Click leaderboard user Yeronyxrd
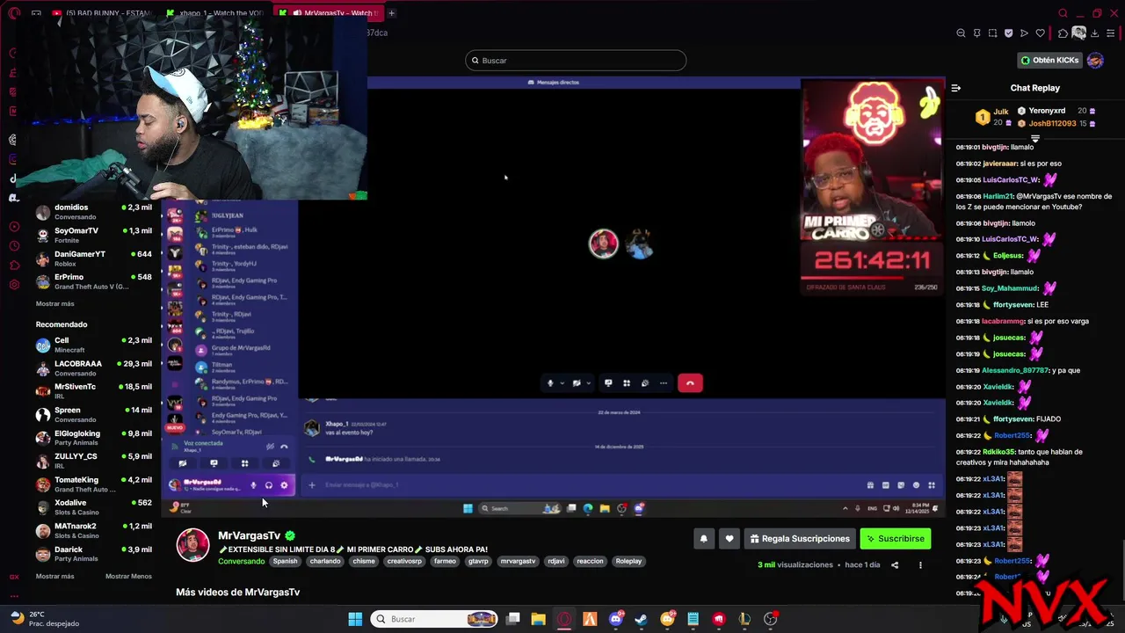The image size is (1125, 633). [x=1047, y=111]
